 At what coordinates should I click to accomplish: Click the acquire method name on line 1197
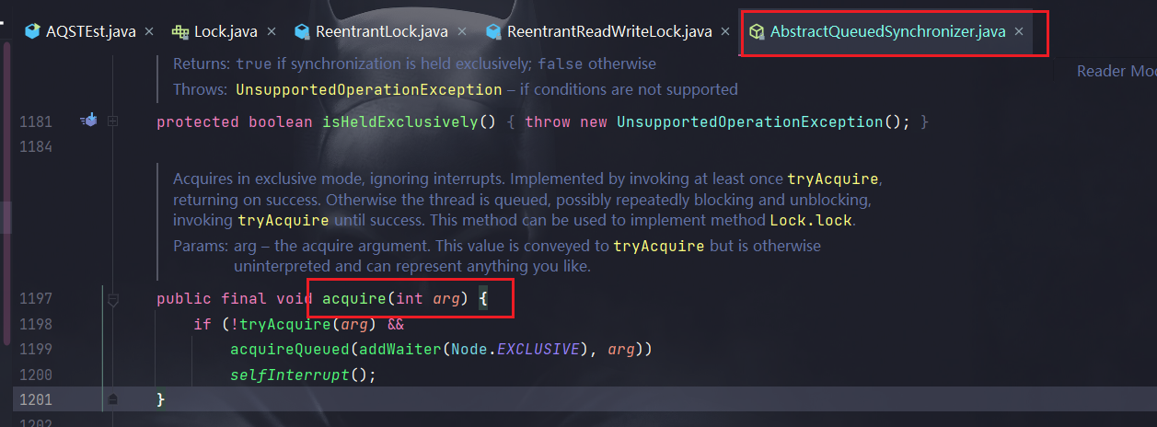click(x=354, y=299)
